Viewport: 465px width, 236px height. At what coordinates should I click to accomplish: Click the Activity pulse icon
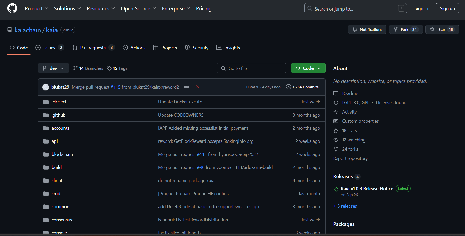[x=336, y=112]
